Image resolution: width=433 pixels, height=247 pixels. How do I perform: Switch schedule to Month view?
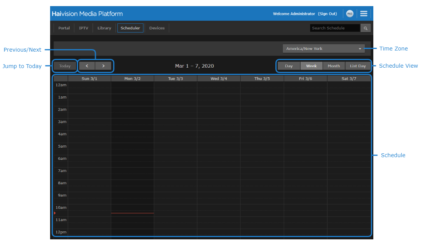click(x=334, y=66)
